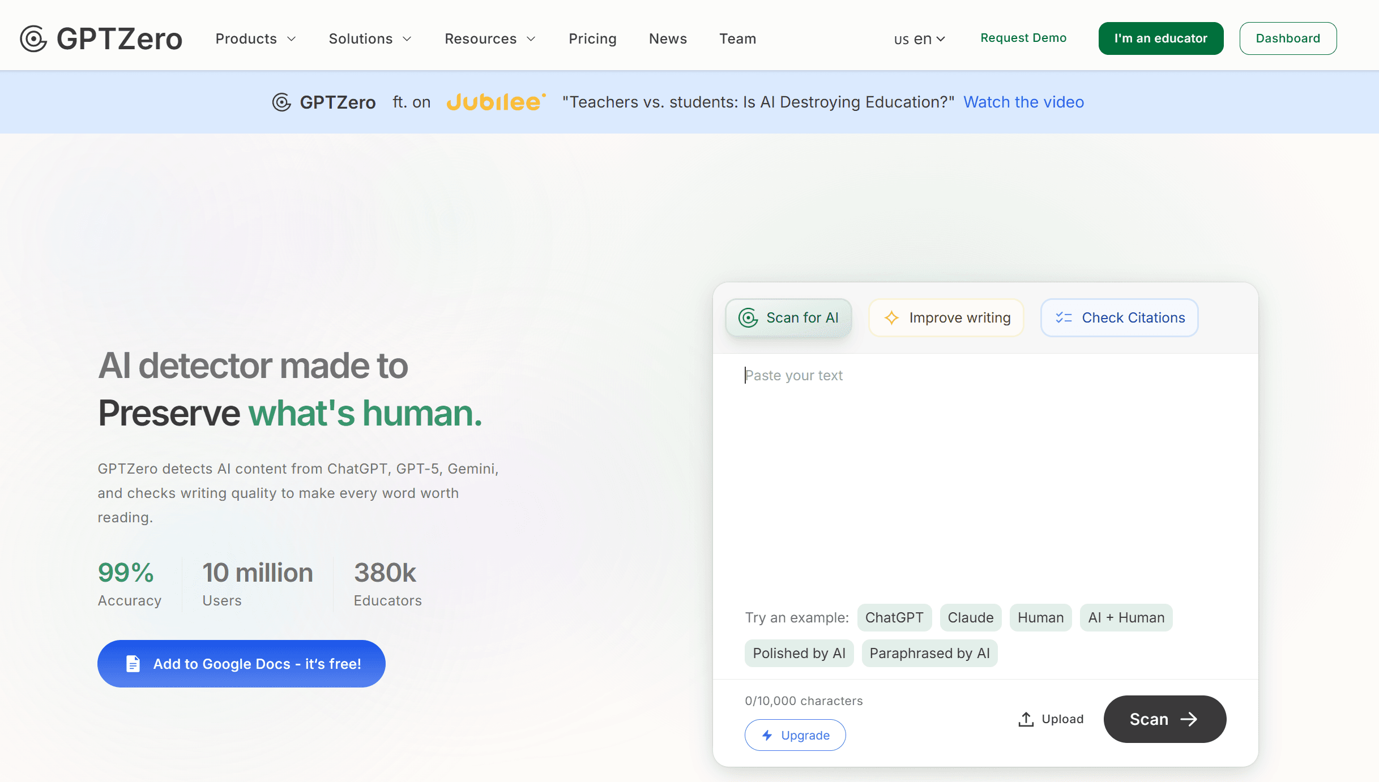Screen dimensions: 1379x782
Task: Open the Pricing page
Action: click(592, 38)
